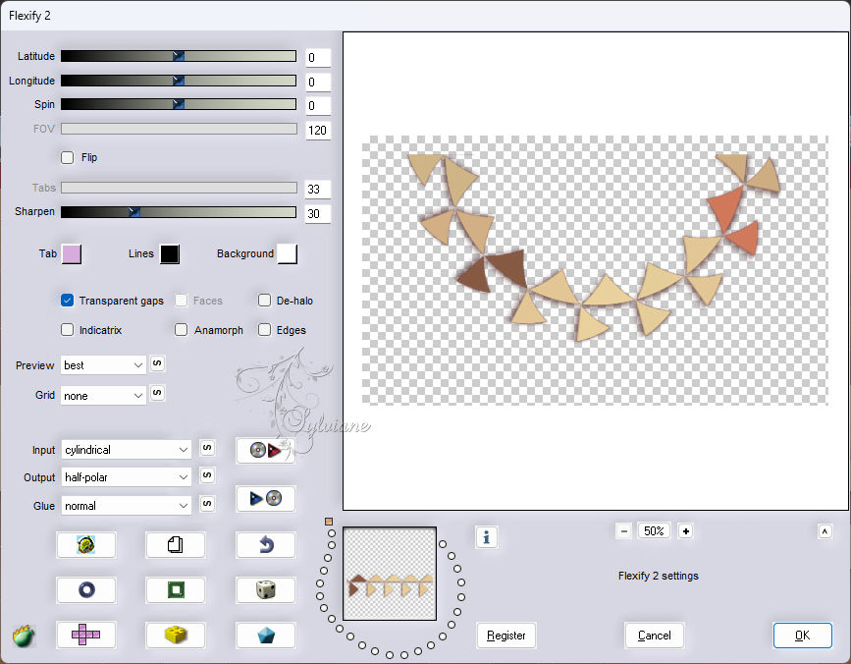
Task: Confirm with the OK button
Action: tap(802, 636)
